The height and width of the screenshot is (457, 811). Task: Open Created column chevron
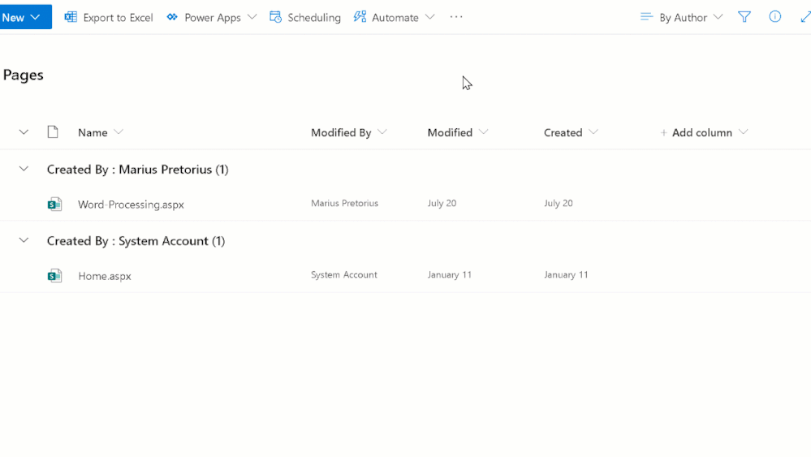(593, 132)
